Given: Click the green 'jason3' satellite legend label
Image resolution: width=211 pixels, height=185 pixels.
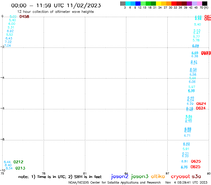Looking at the screenshot, I should tap(140, 176).
